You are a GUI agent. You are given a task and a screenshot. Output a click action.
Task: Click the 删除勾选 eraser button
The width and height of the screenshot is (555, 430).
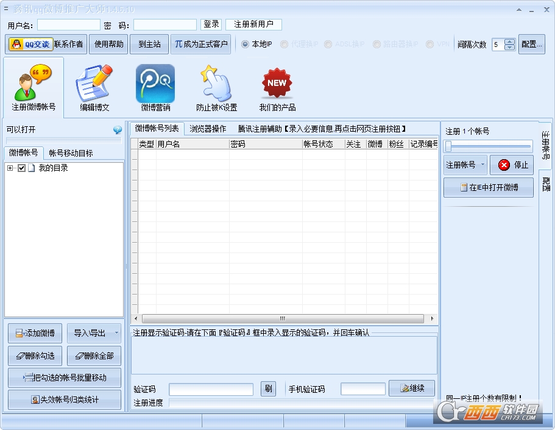(35, 356)
